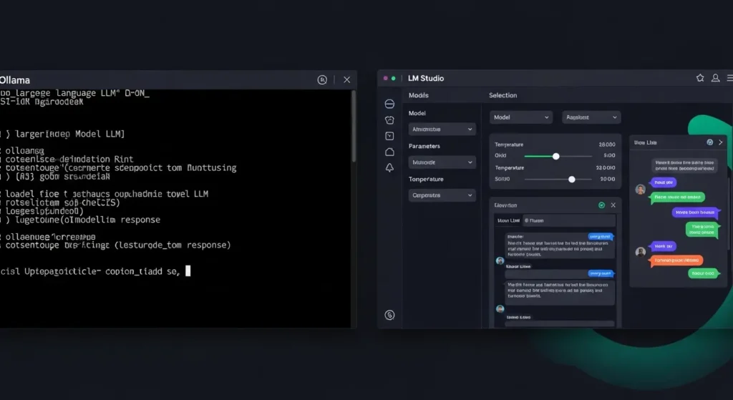Expand the chevron arrow in chat panel header
This screenshot has width=733, height=400.
pos(720,142)
